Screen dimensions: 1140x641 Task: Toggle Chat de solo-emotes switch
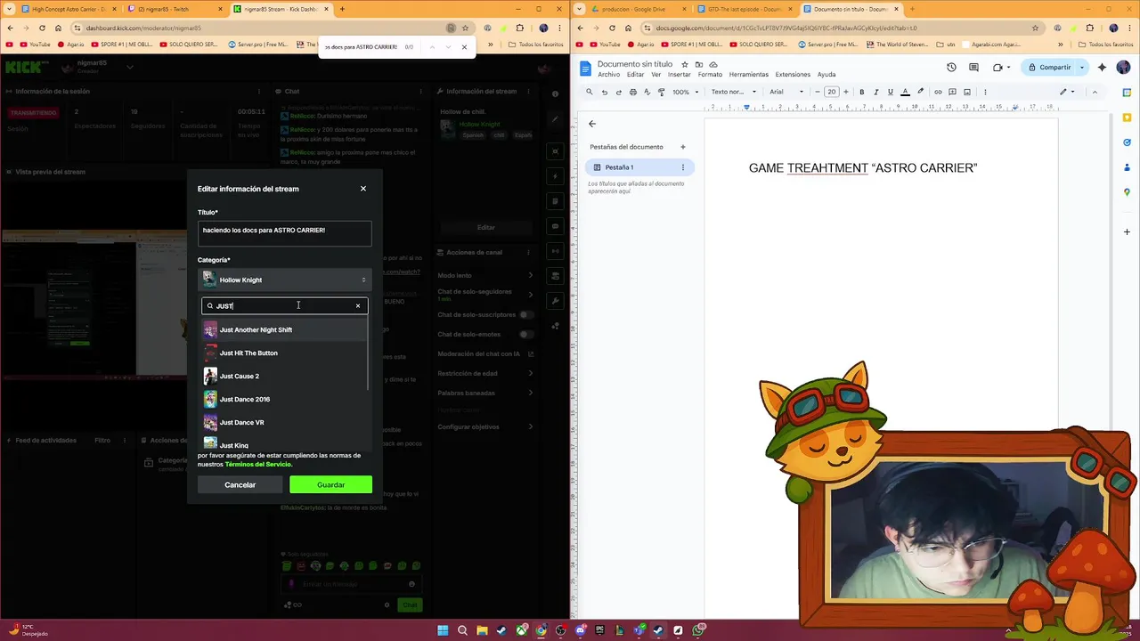pos(526,334)
